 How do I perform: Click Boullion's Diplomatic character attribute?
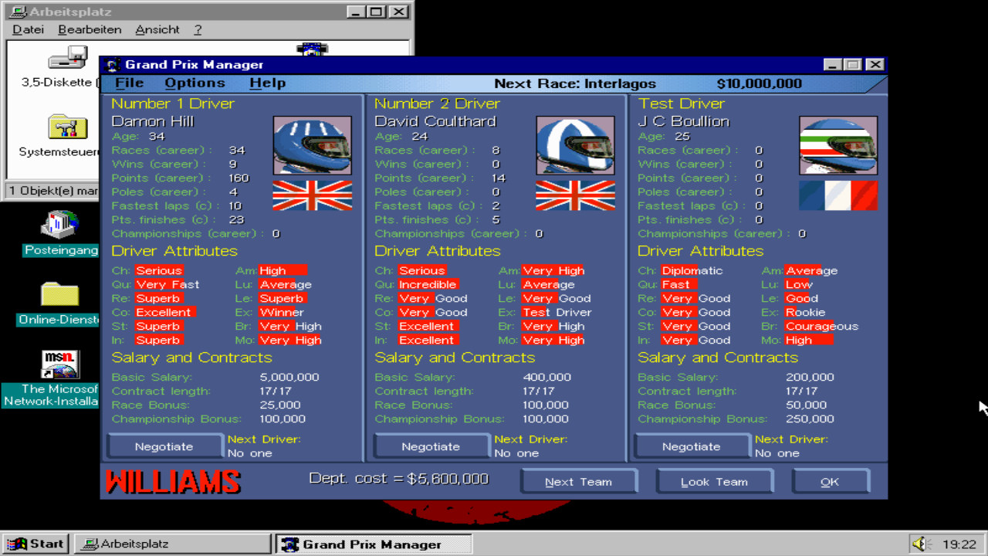[692, 270]
